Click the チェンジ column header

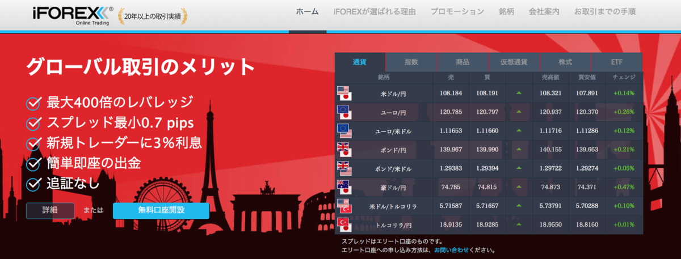pos(624,77)
